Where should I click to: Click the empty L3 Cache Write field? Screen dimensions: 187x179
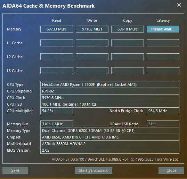92,71
